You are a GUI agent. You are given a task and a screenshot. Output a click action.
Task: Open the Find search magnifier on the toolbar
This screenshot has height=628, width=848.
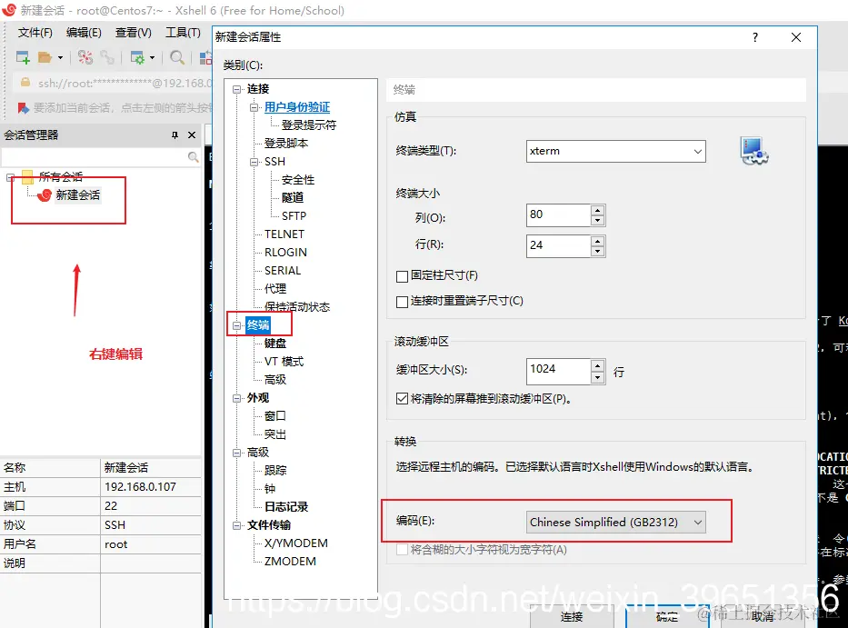176,56
